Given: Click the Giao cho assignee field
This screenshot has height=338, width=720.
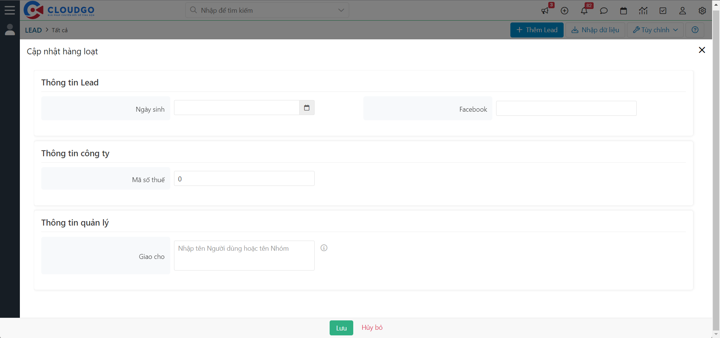Looking at the screenshot, I should (x=244, y=256).
